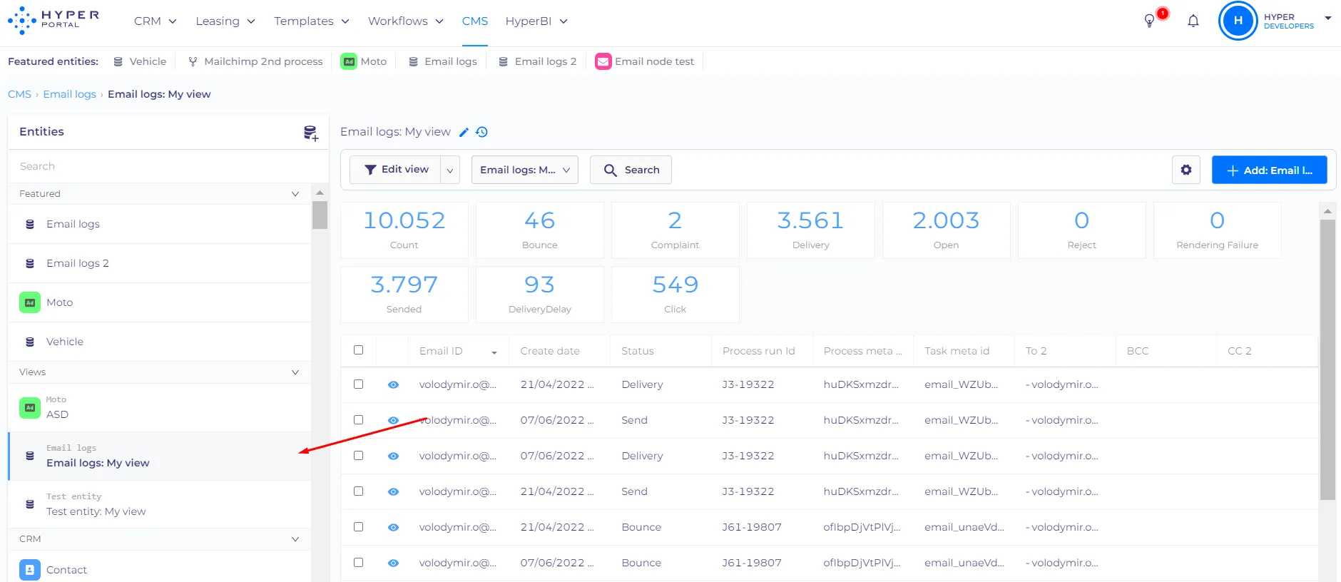Screen dimensions: 1341x582
Task: Open the Edit view dropdown arrow
Action: point(450,170)
